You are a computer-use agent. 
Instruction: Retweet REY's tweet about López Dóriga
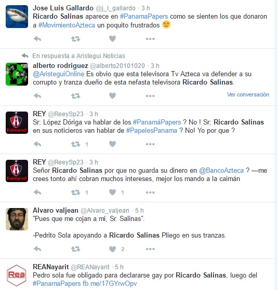click(75, 144)
